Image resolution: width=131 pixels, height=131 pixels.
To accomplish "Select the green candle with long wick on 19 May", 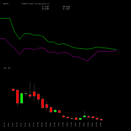I will [x=85, y=116].
